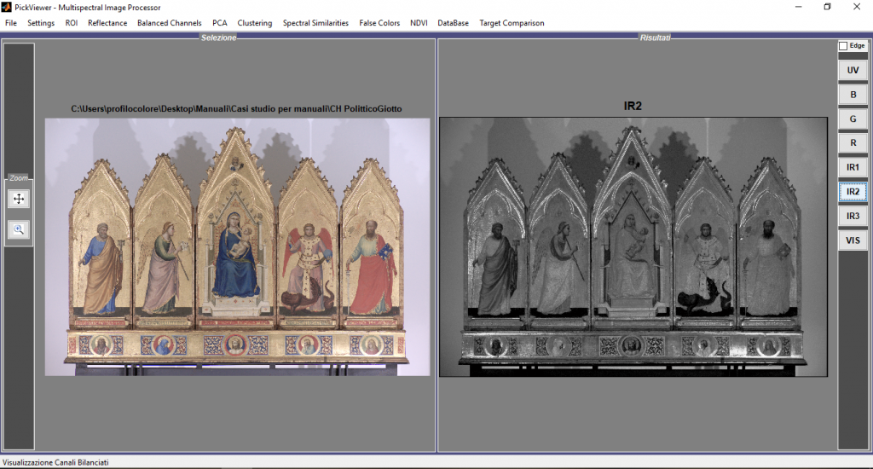Screen dimensions: 873x469
Task: Switch to the VIS channel view
Action: (x=853, y=240)
